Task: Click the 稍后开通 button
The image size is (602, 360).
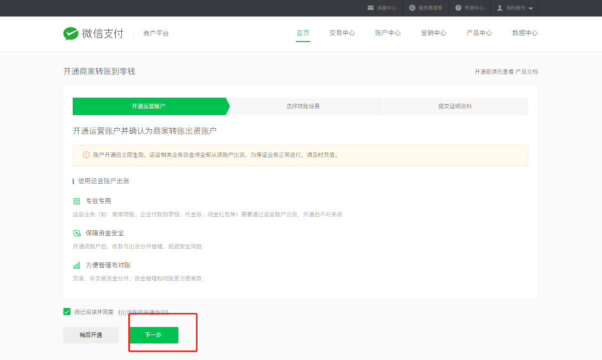Action: coord(91,335)
